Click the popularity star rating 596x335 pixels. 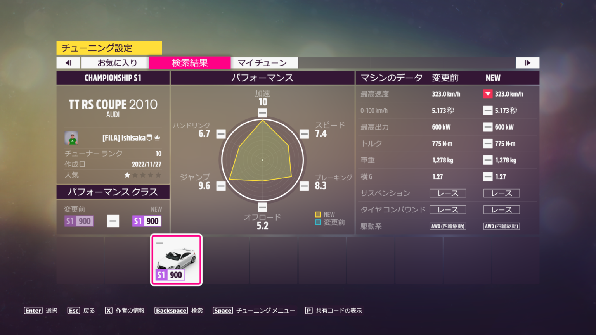click(x=142, y=175)
